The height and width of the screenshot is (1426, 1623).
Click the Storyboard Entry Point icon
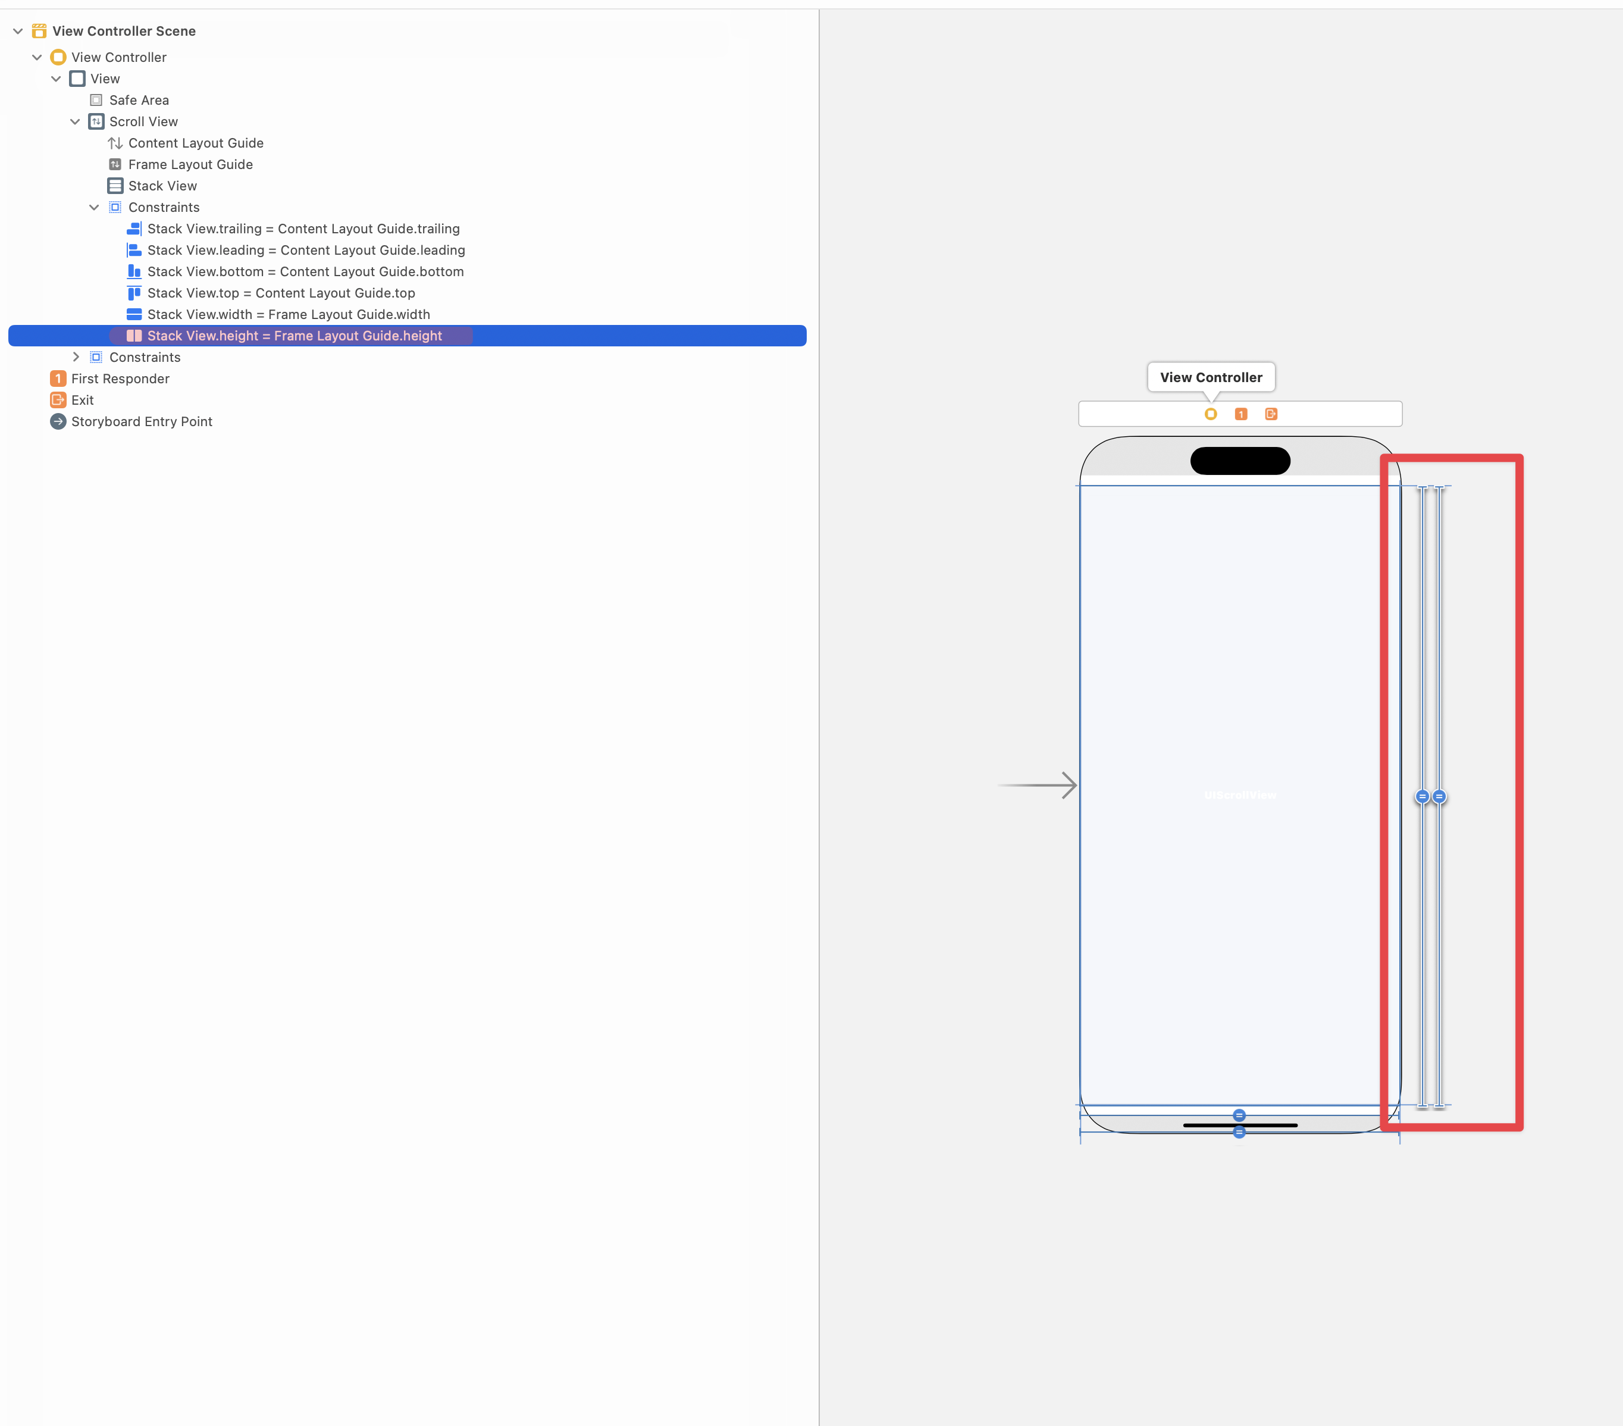coord(58,422)
